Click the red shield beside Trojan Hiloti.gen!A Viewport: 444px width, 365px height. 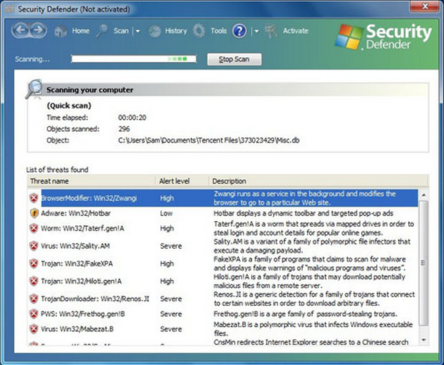34,281
